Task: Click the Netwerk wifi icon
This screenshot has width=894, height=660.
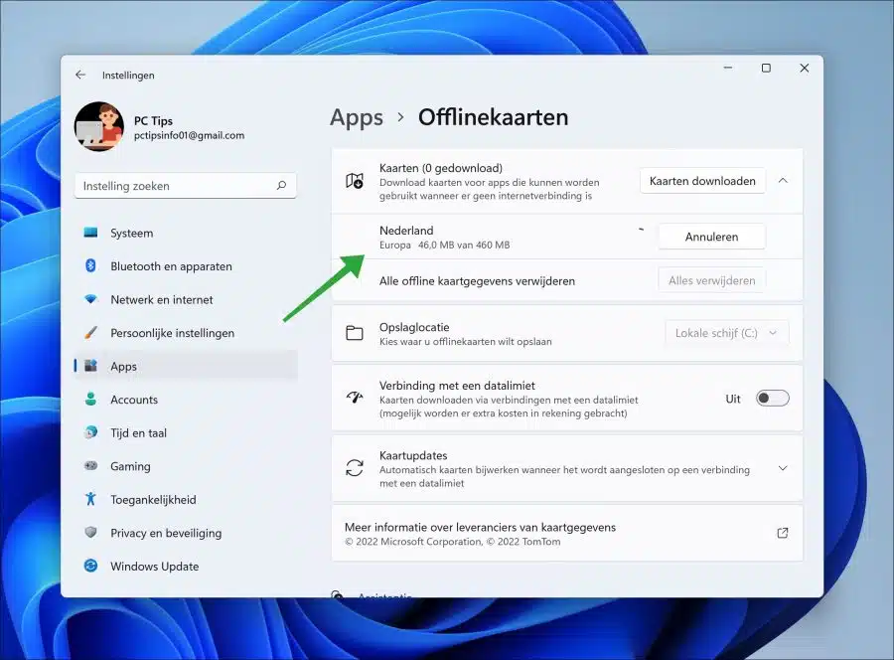Action: pos(90,299)
